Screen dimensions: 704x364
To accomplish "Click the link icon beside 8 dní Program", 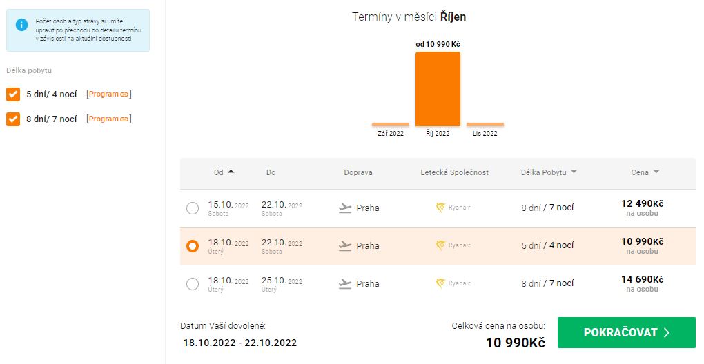I will (x=124, y=119).
